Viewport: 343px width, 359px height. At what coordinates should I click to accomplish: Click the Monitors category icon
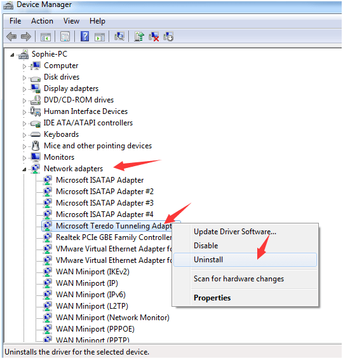point(36,157)
